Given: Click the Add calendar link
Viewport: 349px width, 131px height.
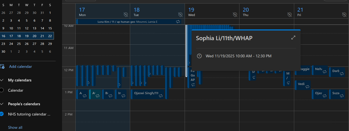Looking at the screenshot, I should 20,66.
